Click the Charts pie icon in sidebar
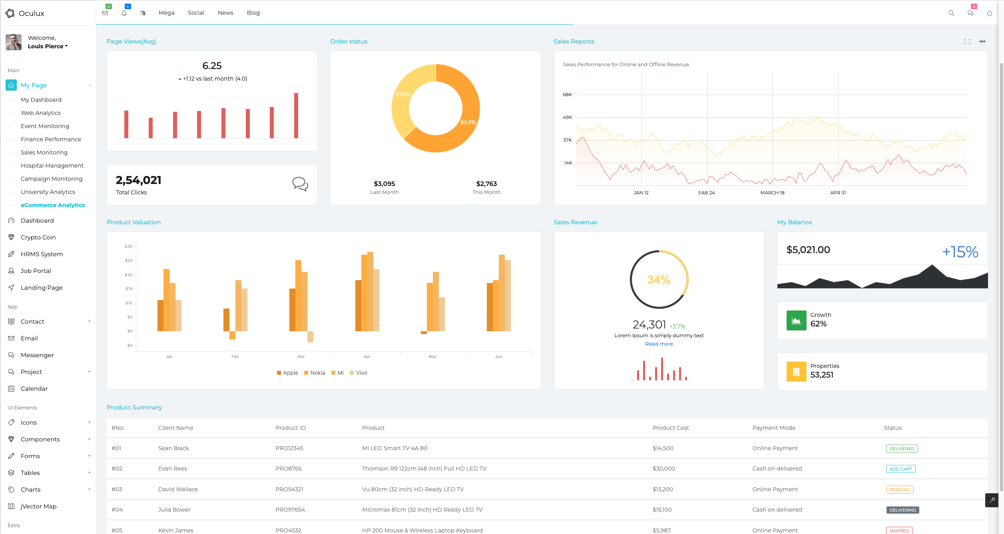Screen dimensions: 1004x534 pyautogui.click(x=11, y=490)
